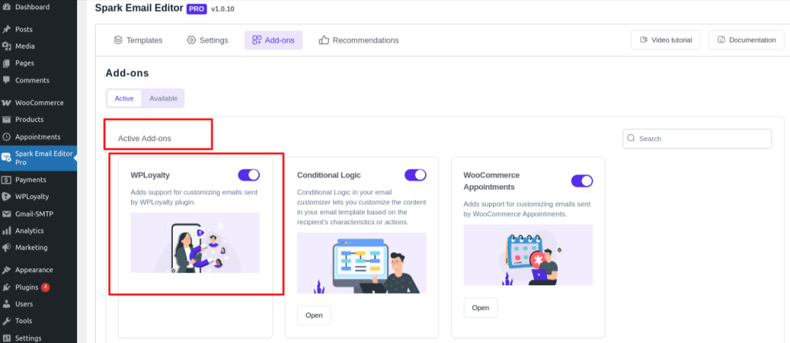Viewport: 790px width, 343px height.
Task: Click the Plugins update count badge
Action: tap(46, 287)
